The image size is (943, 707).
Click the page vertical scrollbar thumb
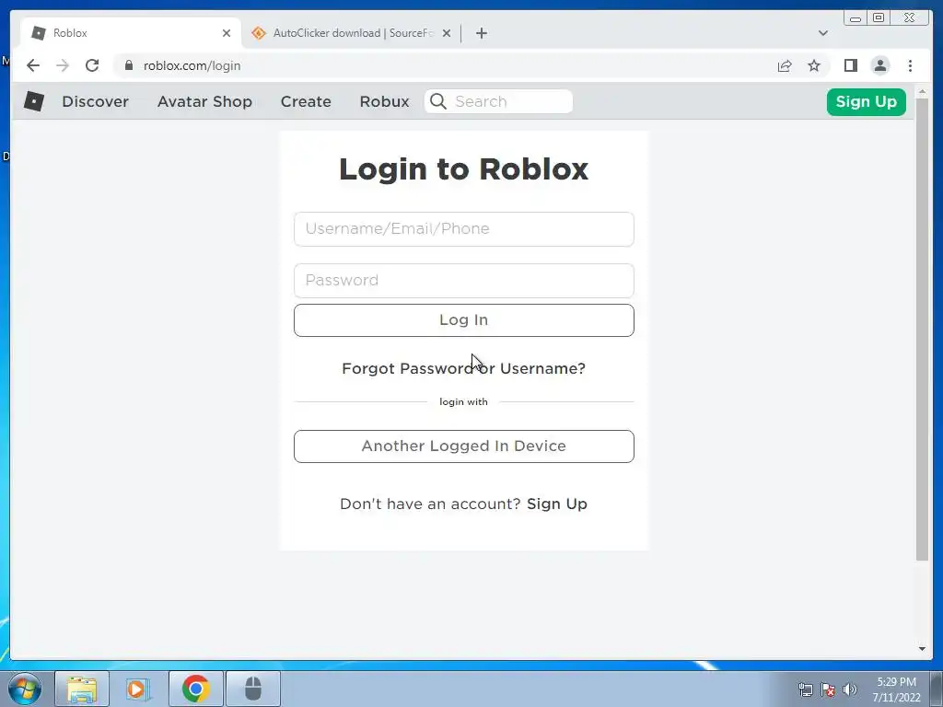[922, 330]
